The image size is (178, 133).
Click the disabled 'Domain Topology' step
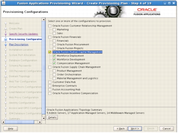[19, 76]
